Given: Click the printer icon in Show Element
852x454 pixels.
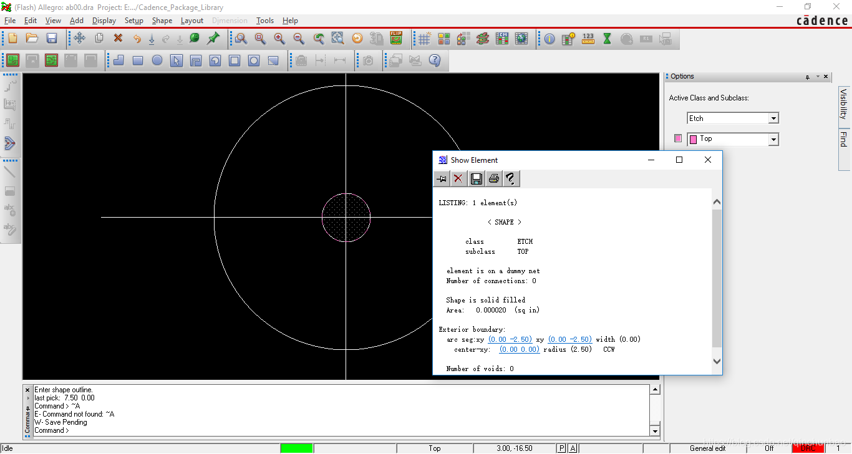Looking at the screenshot, I should [494, 179].
